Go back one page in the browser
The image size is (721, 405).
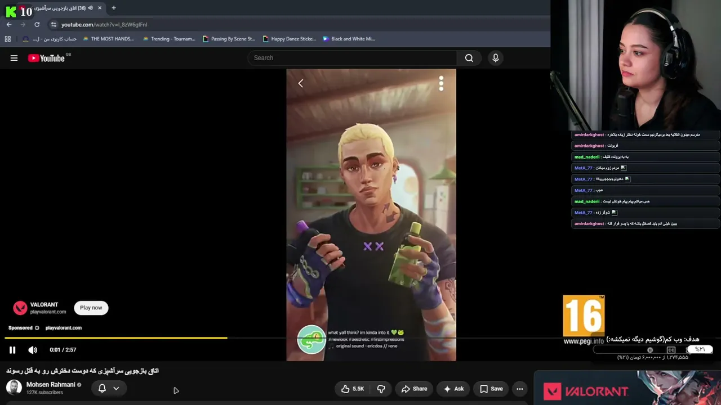coord(9,25)
